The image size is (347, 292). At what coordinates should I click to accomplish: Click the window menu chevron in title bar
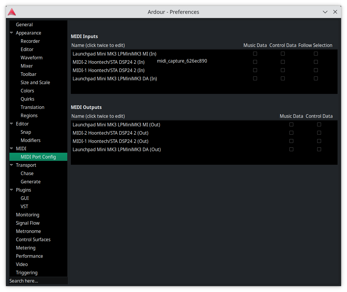coord(325,12)
